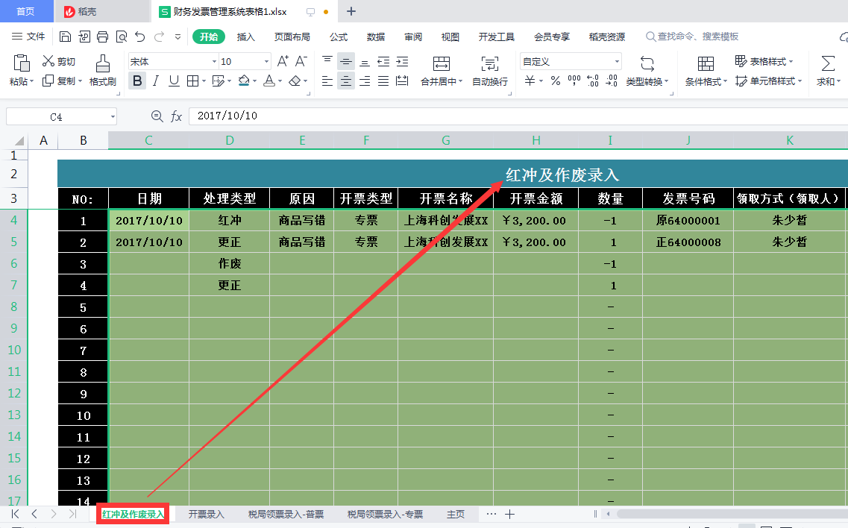Image resolution: width=848 pixels, height=528 pixels.
Task: Select the Format Painter (格式刷) tool
Action: 103,70
